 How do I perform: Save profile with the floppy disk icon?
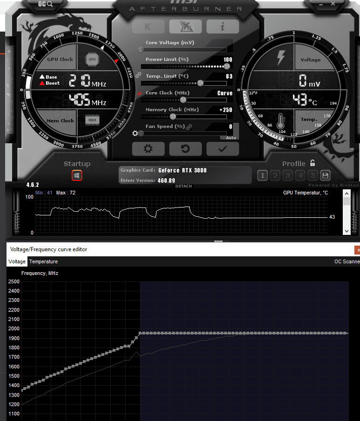[x=326, y=175]
